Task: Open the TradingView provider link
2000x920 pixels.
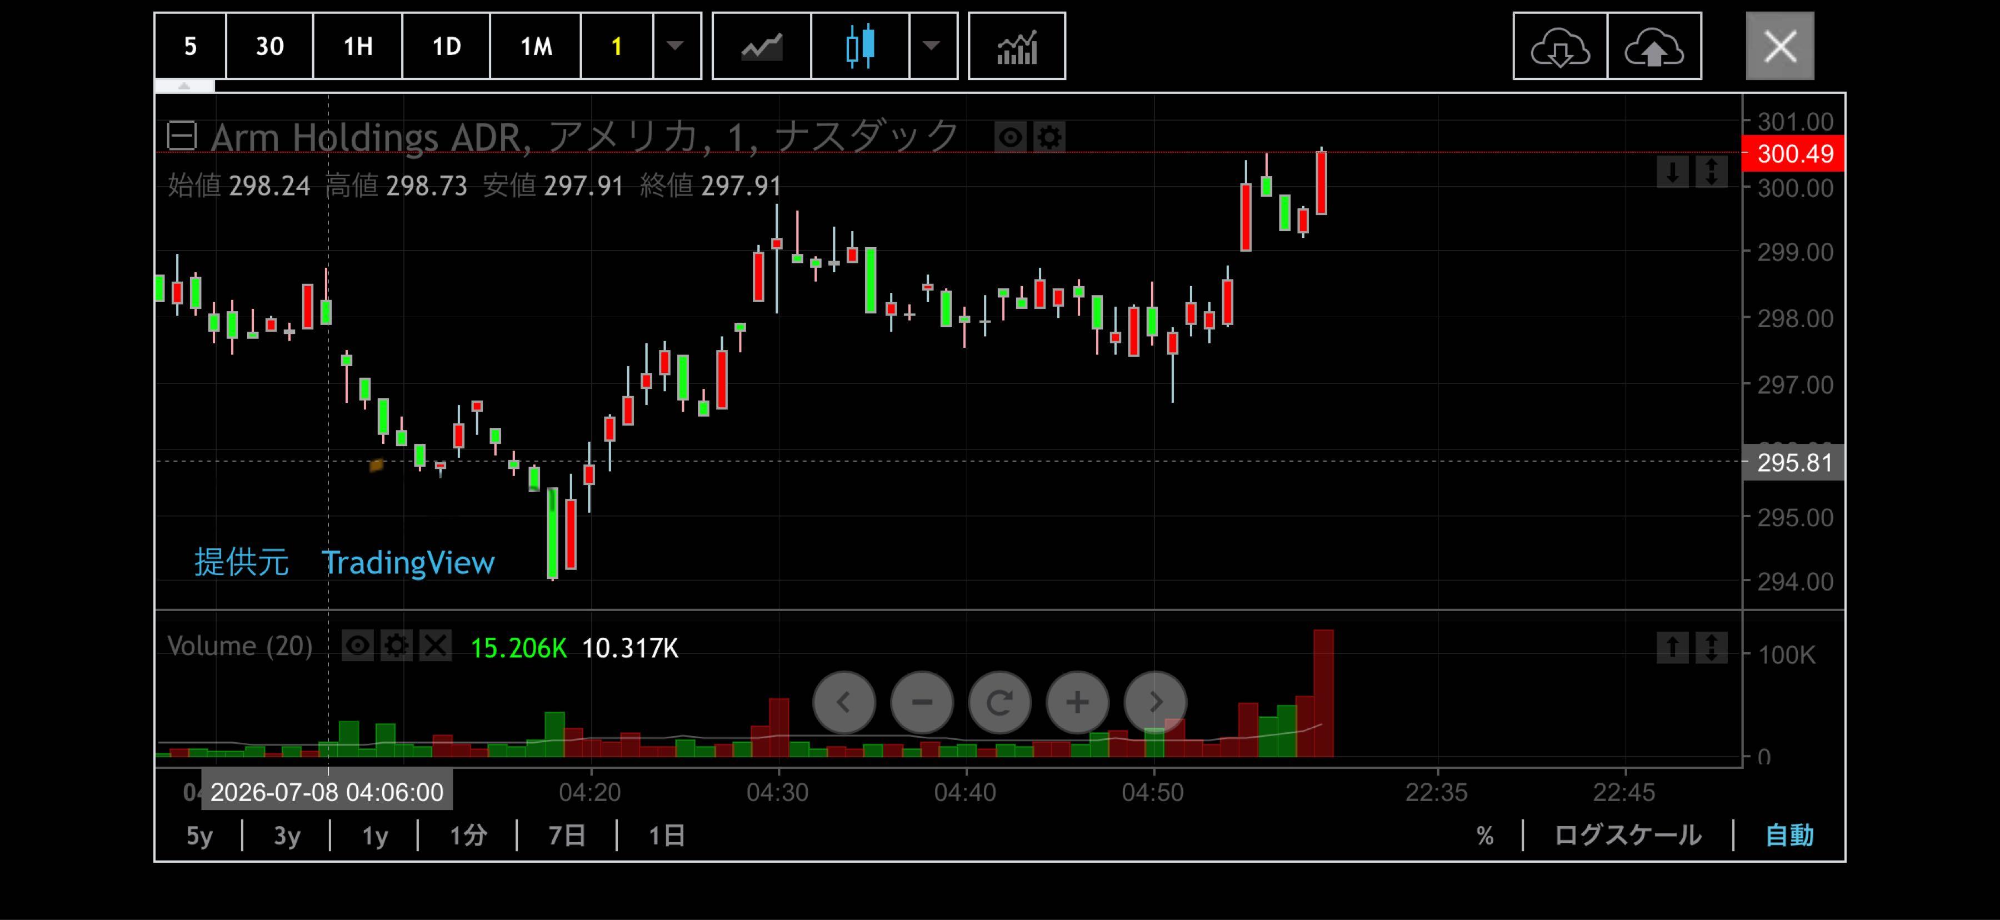Action: click(408, 563)
